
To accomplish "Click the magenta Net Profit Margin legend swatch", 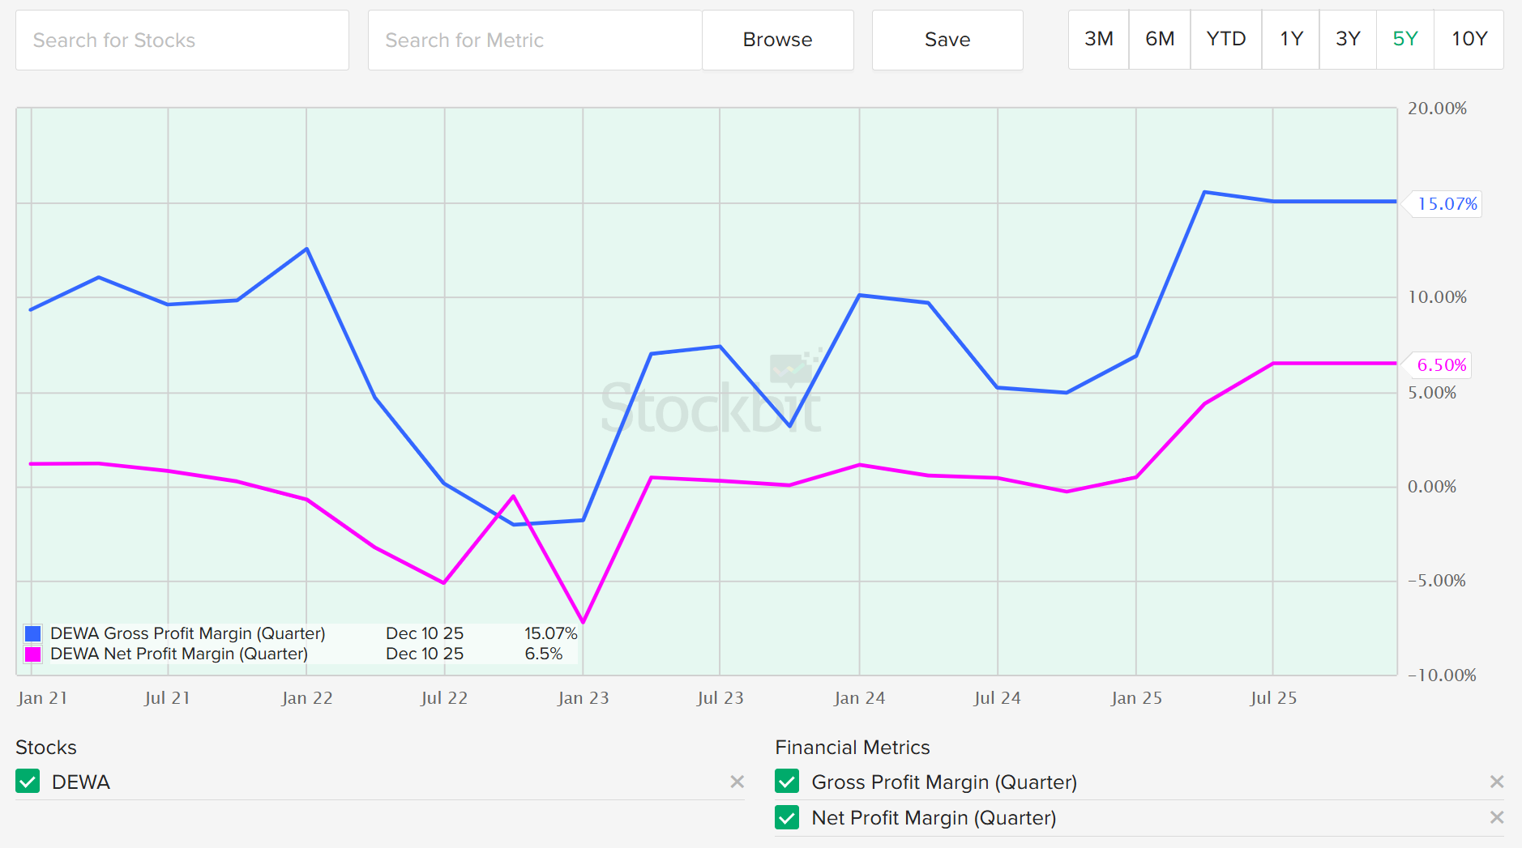I will point(33,654).
